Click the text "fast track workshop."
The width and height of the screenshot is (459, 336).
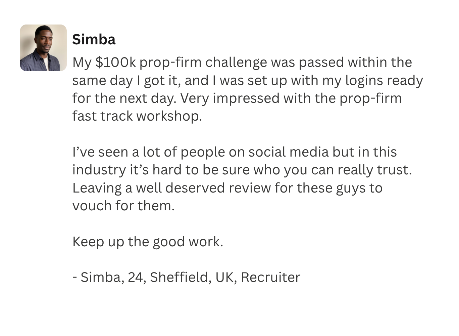coord(137,116)
